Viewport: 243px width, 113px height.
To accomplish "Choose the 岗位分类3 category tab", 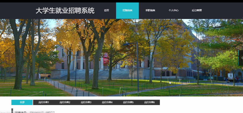I will coord(86,102).
